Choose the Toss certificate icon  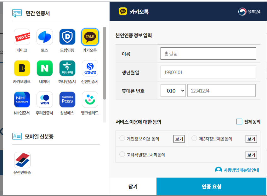click(x=45, y=37)
